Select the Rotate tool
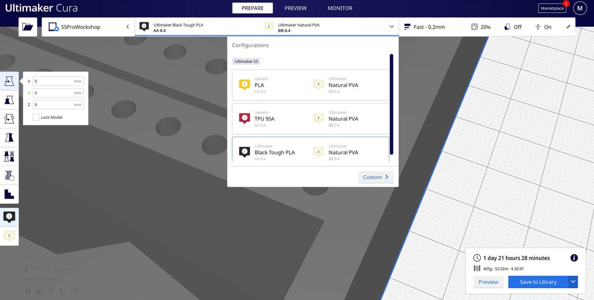The height and width of the screenshot is (300, 594). pos(9,119)
